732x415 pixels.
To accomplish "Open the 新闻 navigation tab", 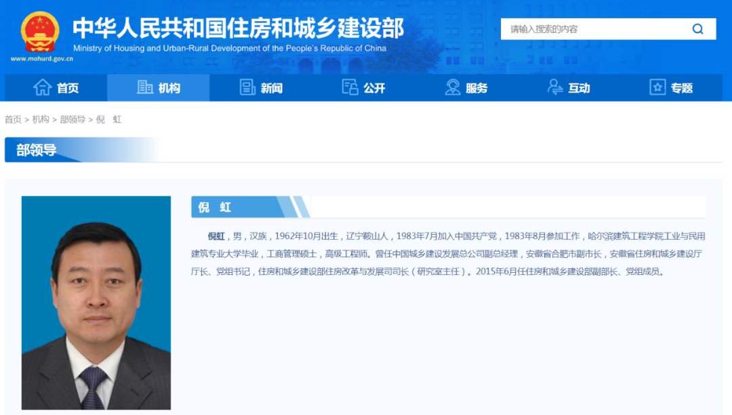I will pos(261,87).
